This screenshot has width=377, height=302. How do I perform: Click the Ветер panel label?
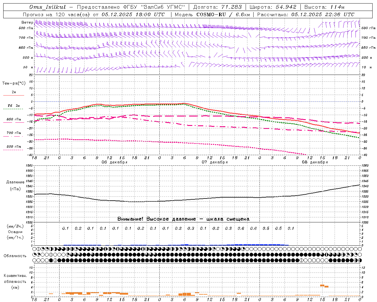pos(27,22)
